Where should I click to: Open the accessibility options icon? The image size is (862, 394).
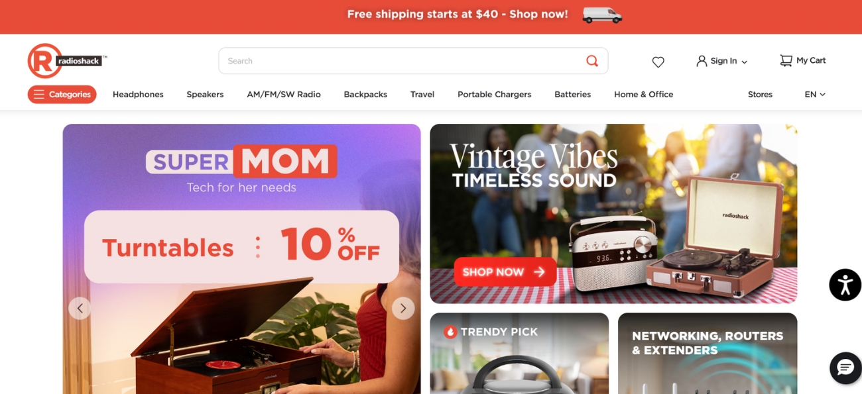coord(845,285)
